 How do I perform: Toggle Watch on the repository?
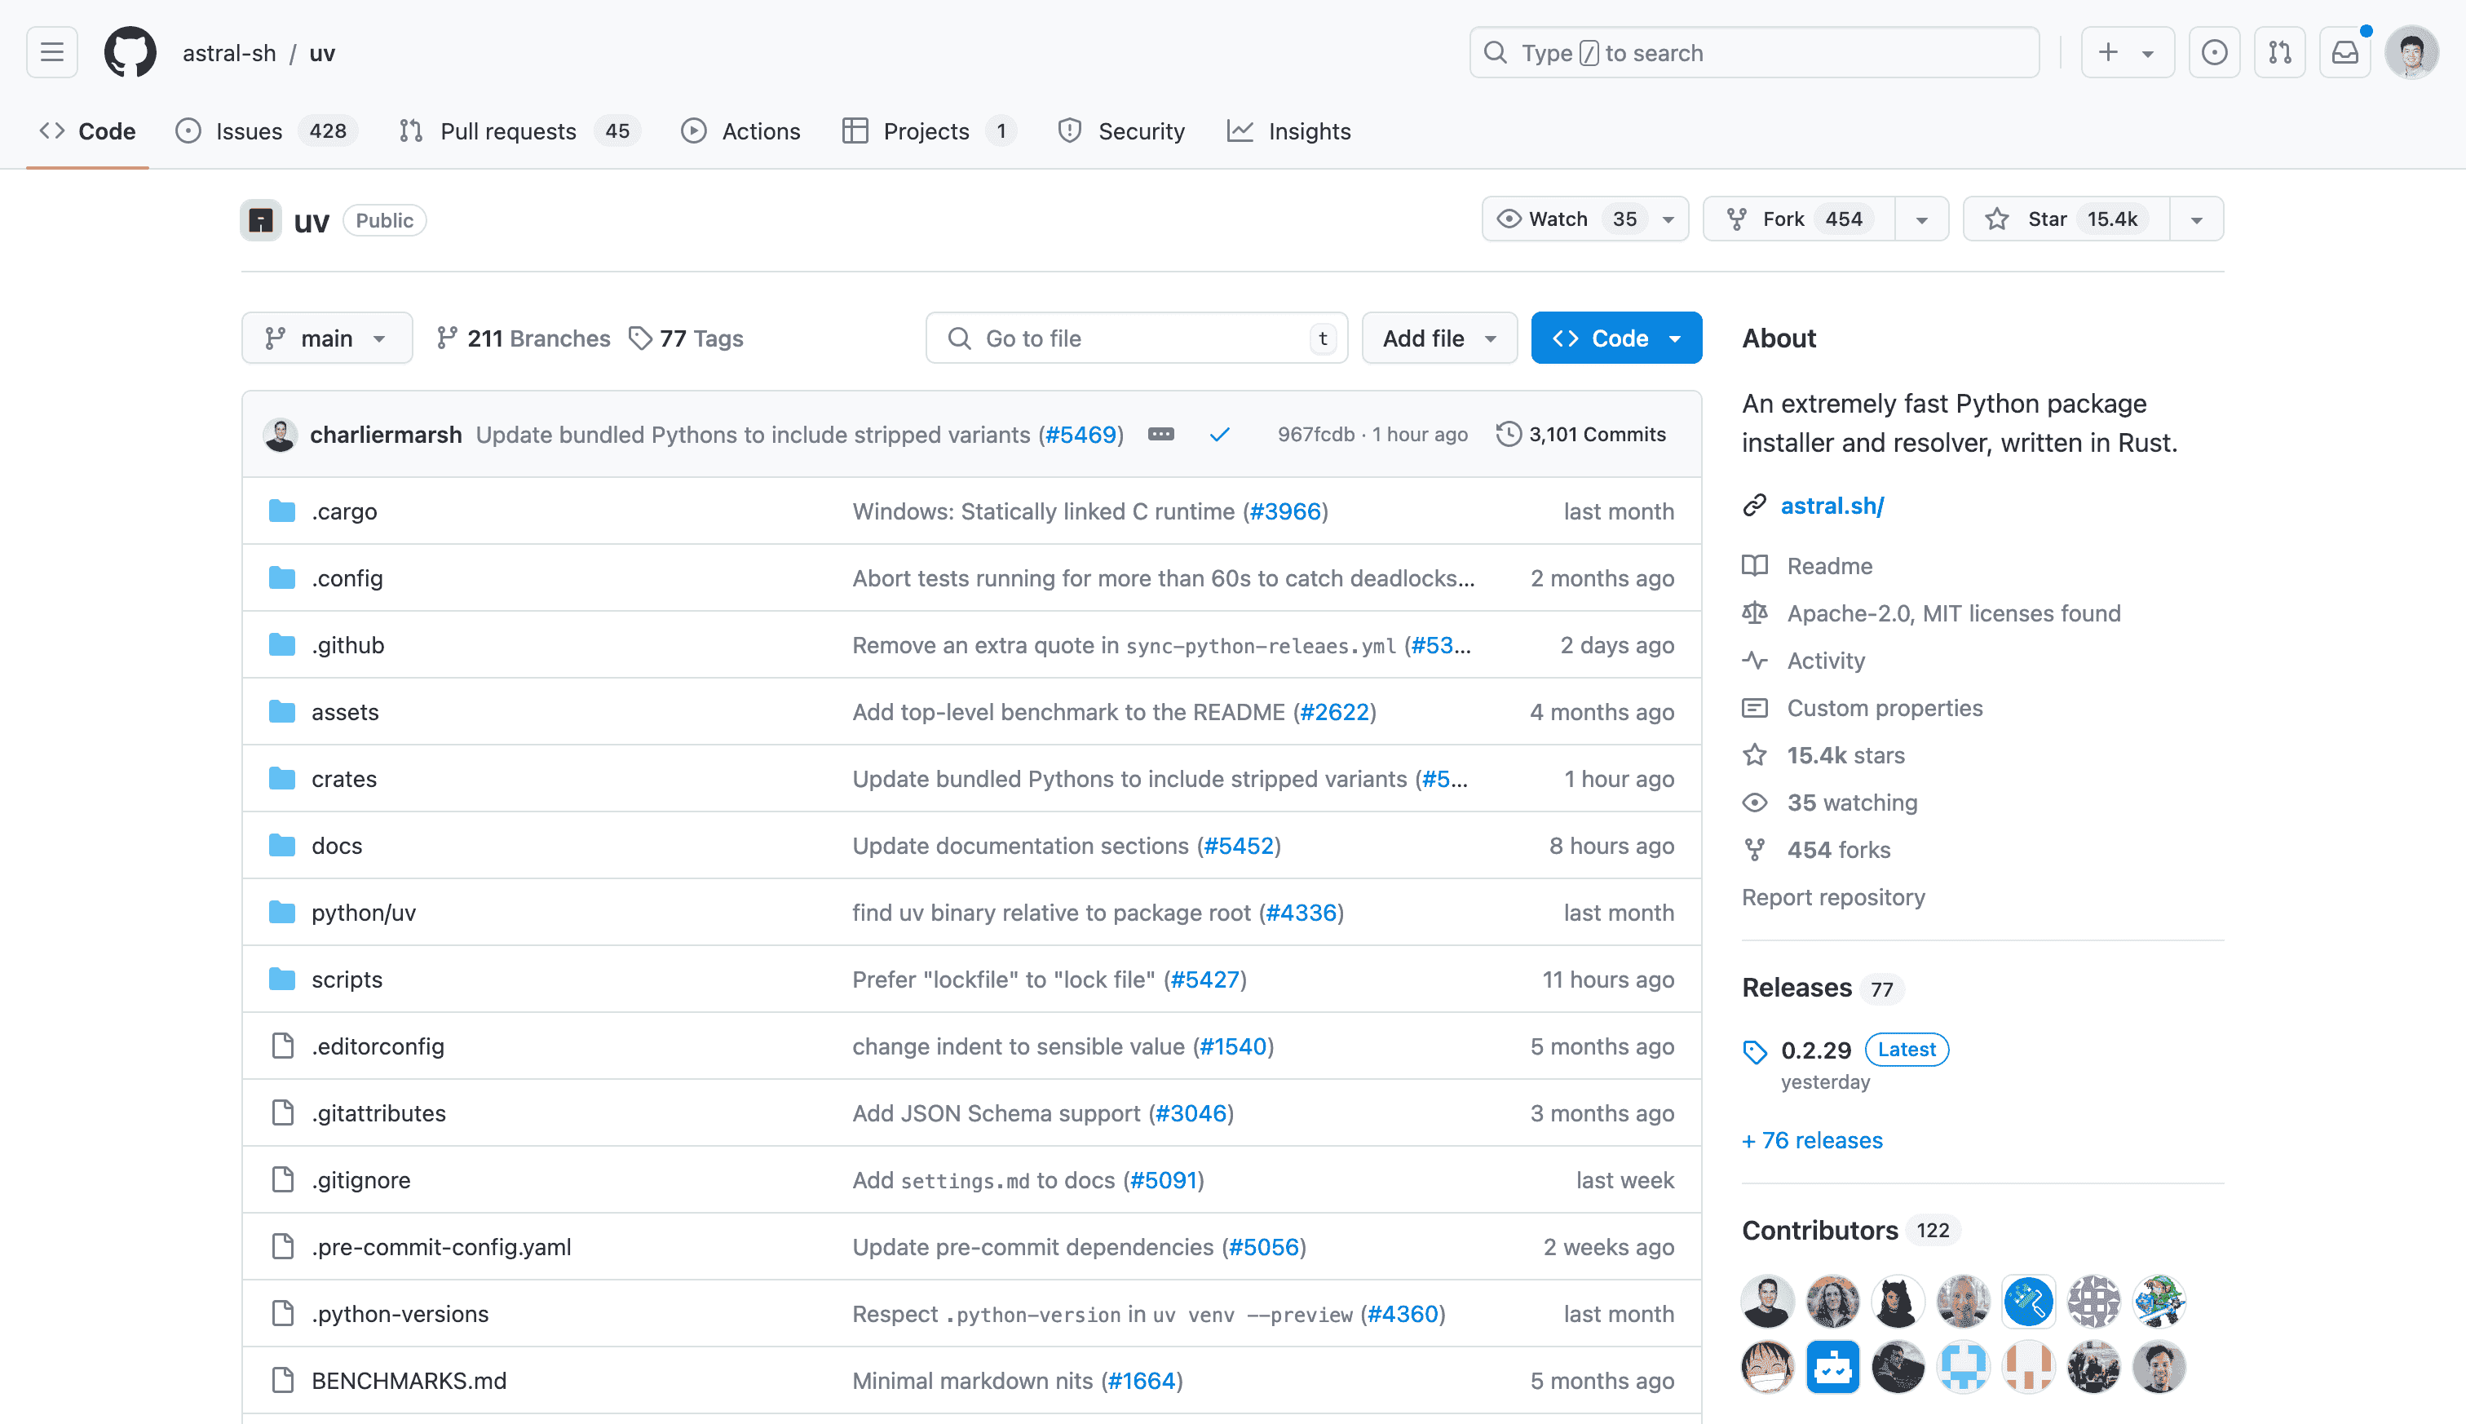[1558, 219]
